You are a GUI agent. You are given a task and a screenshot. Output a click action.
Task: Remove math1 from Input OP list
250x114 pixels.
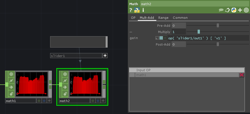[241, 75]
